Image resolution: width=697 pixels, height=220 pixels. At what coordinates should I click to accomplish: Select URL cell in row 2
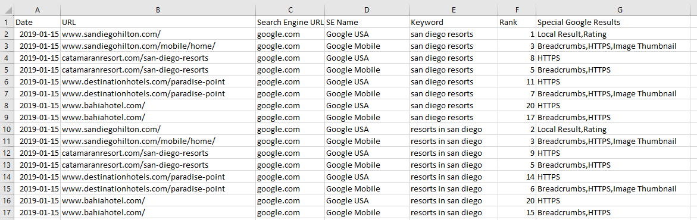[x=158, y=34]
